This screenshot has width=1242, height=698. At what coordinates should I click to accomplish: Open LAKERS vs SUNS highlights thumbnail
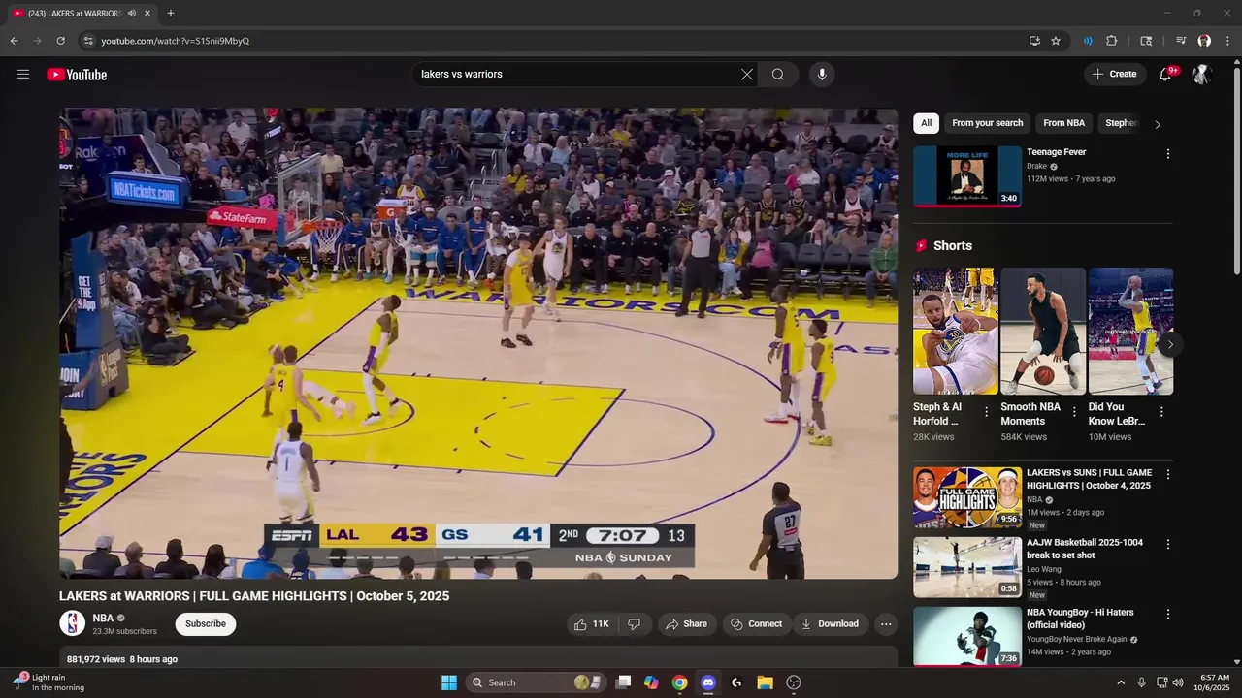tap(967, 497)
